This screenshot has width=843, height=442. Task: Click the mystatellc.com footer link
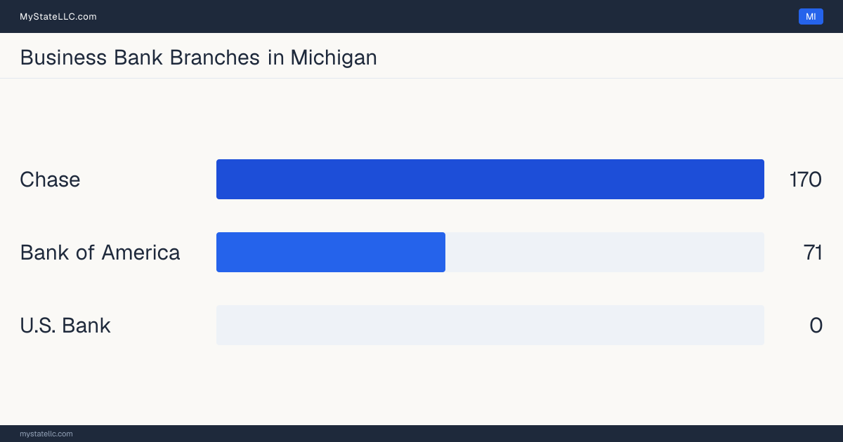(46, 434)
